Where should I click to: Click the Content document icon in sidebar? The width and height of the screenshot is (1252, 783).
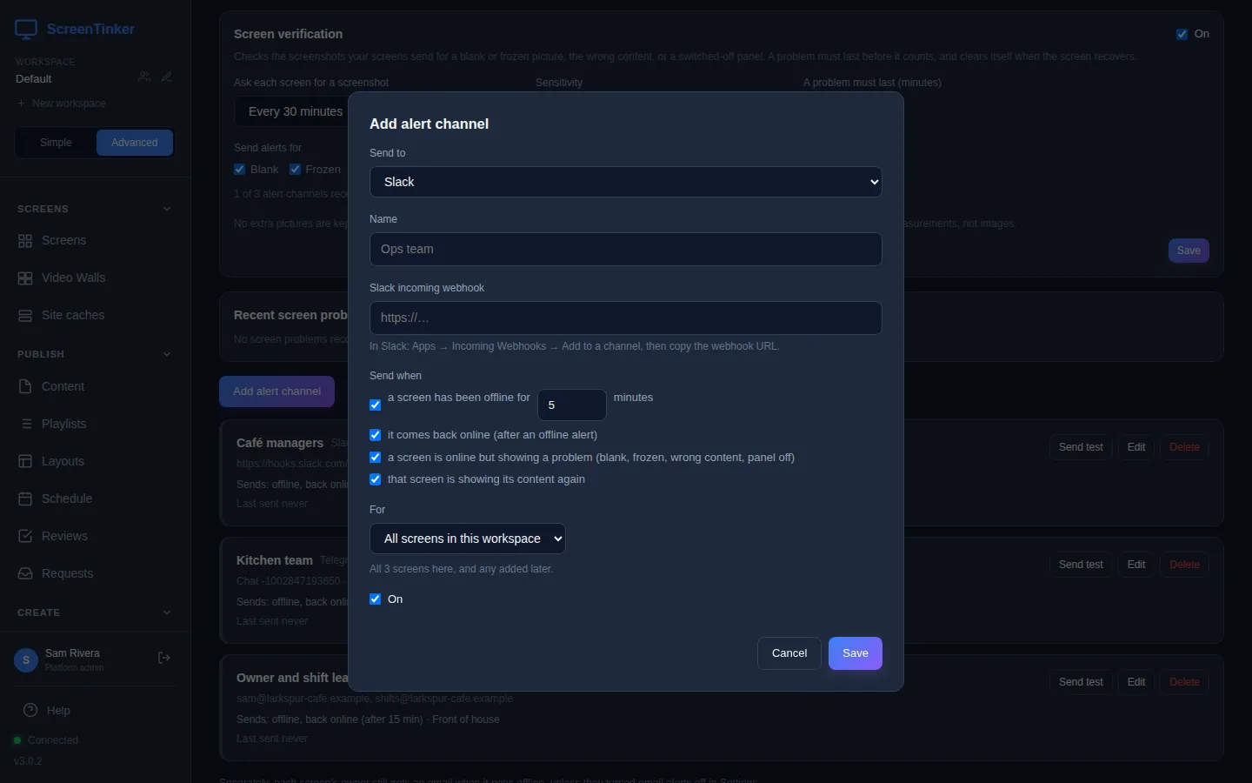(x=25, y=386)
